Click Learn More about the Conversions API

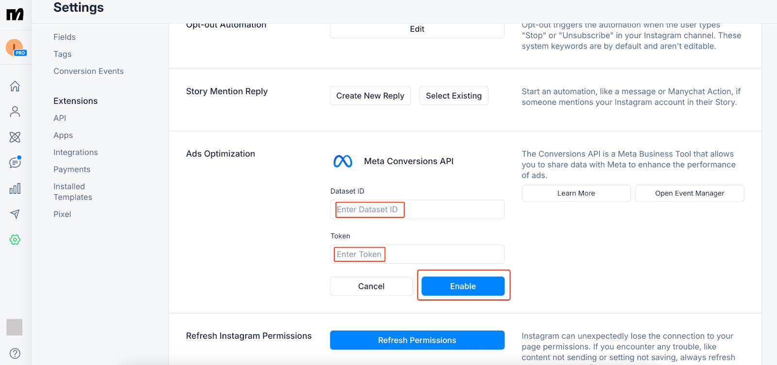[x=575, y=193]
